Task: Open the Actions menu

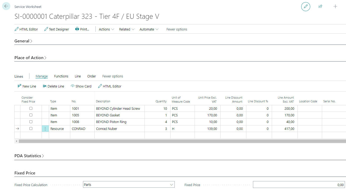Action: 106,29
